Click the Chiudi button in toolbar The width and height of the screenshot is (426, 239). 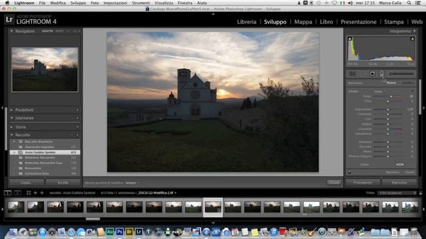point(334,183)
